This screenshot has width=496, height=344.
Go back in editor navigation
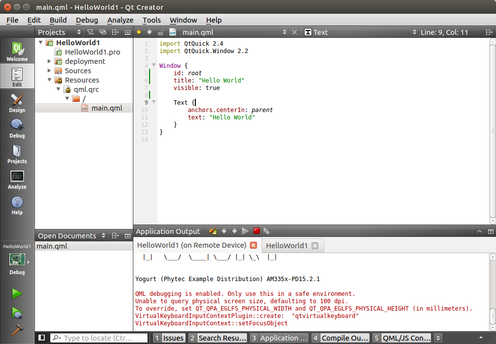(x=139, y=32)
